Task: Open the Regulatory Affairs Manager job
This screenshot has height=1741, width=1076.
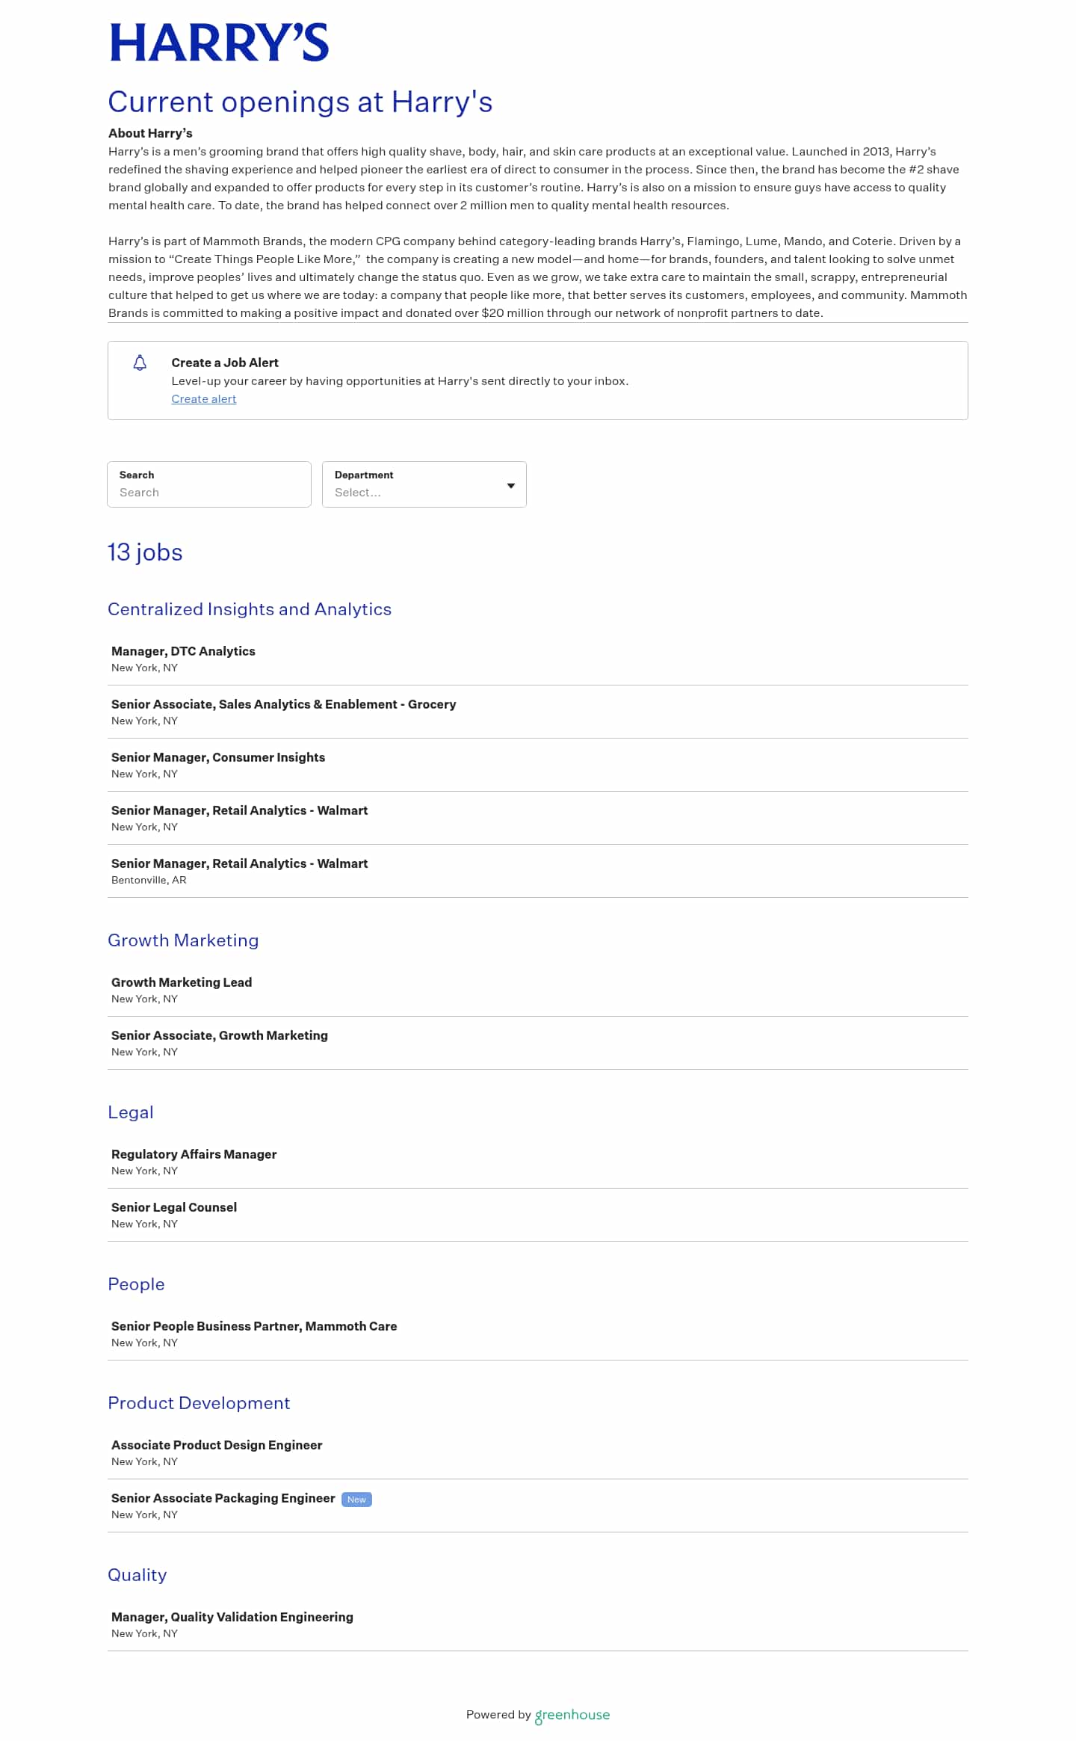Action: pyautogui.click(x=538, y=1162)
